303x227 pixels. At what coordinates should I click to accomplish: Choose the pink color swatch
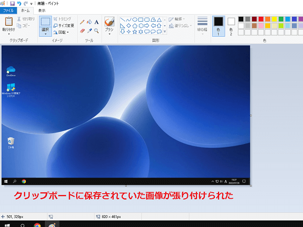(x=261, y=26)
